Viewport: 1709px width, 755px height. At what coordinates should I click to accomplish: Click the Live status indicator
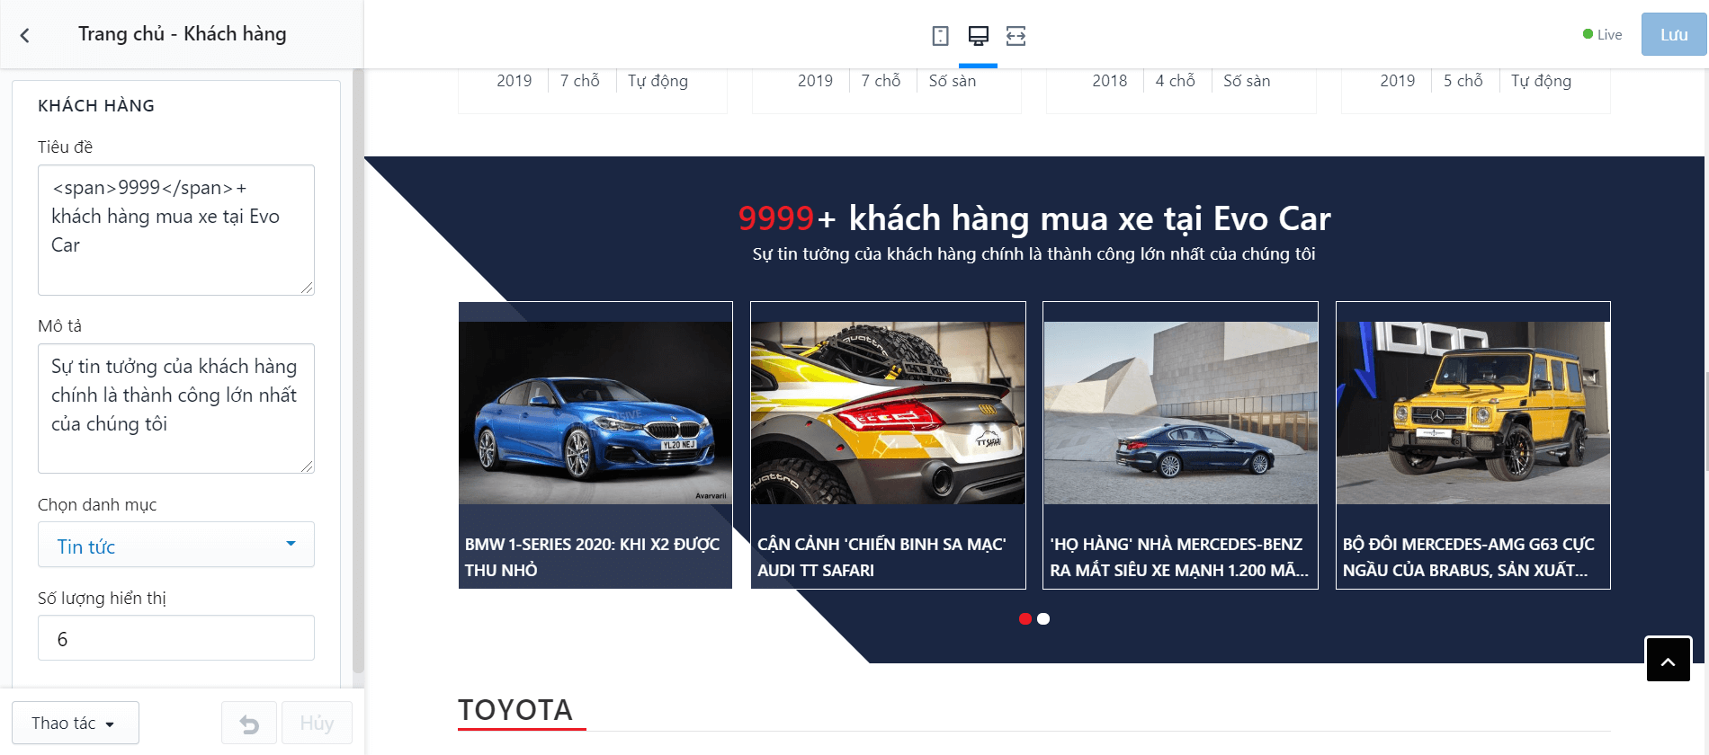click(x=1602, y=35)
